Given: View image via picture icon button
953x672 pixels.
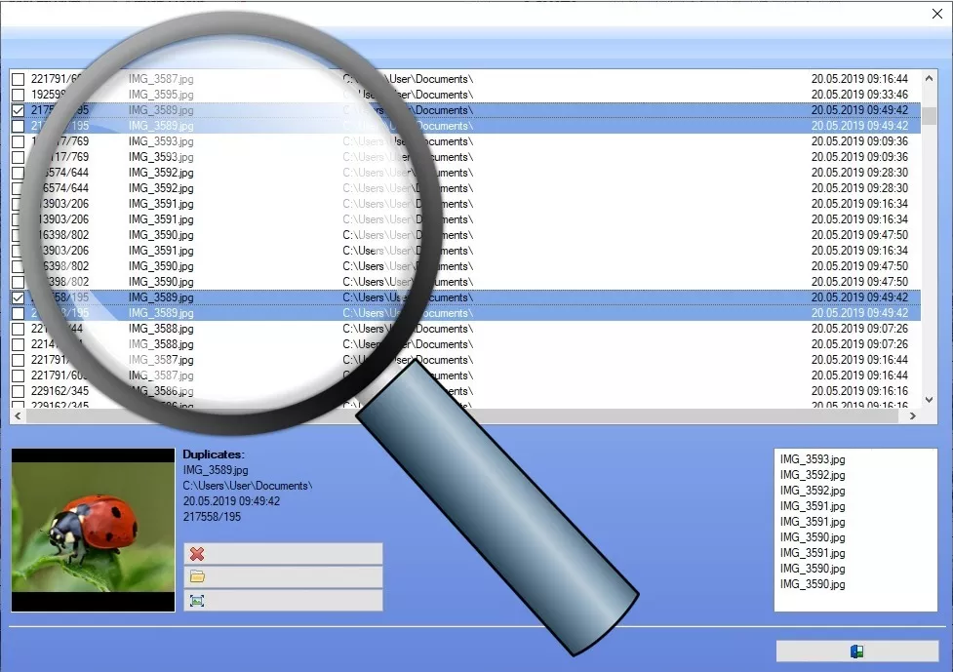Looking at the screenshot, I should pyautogui.click(x=284, y=599).
